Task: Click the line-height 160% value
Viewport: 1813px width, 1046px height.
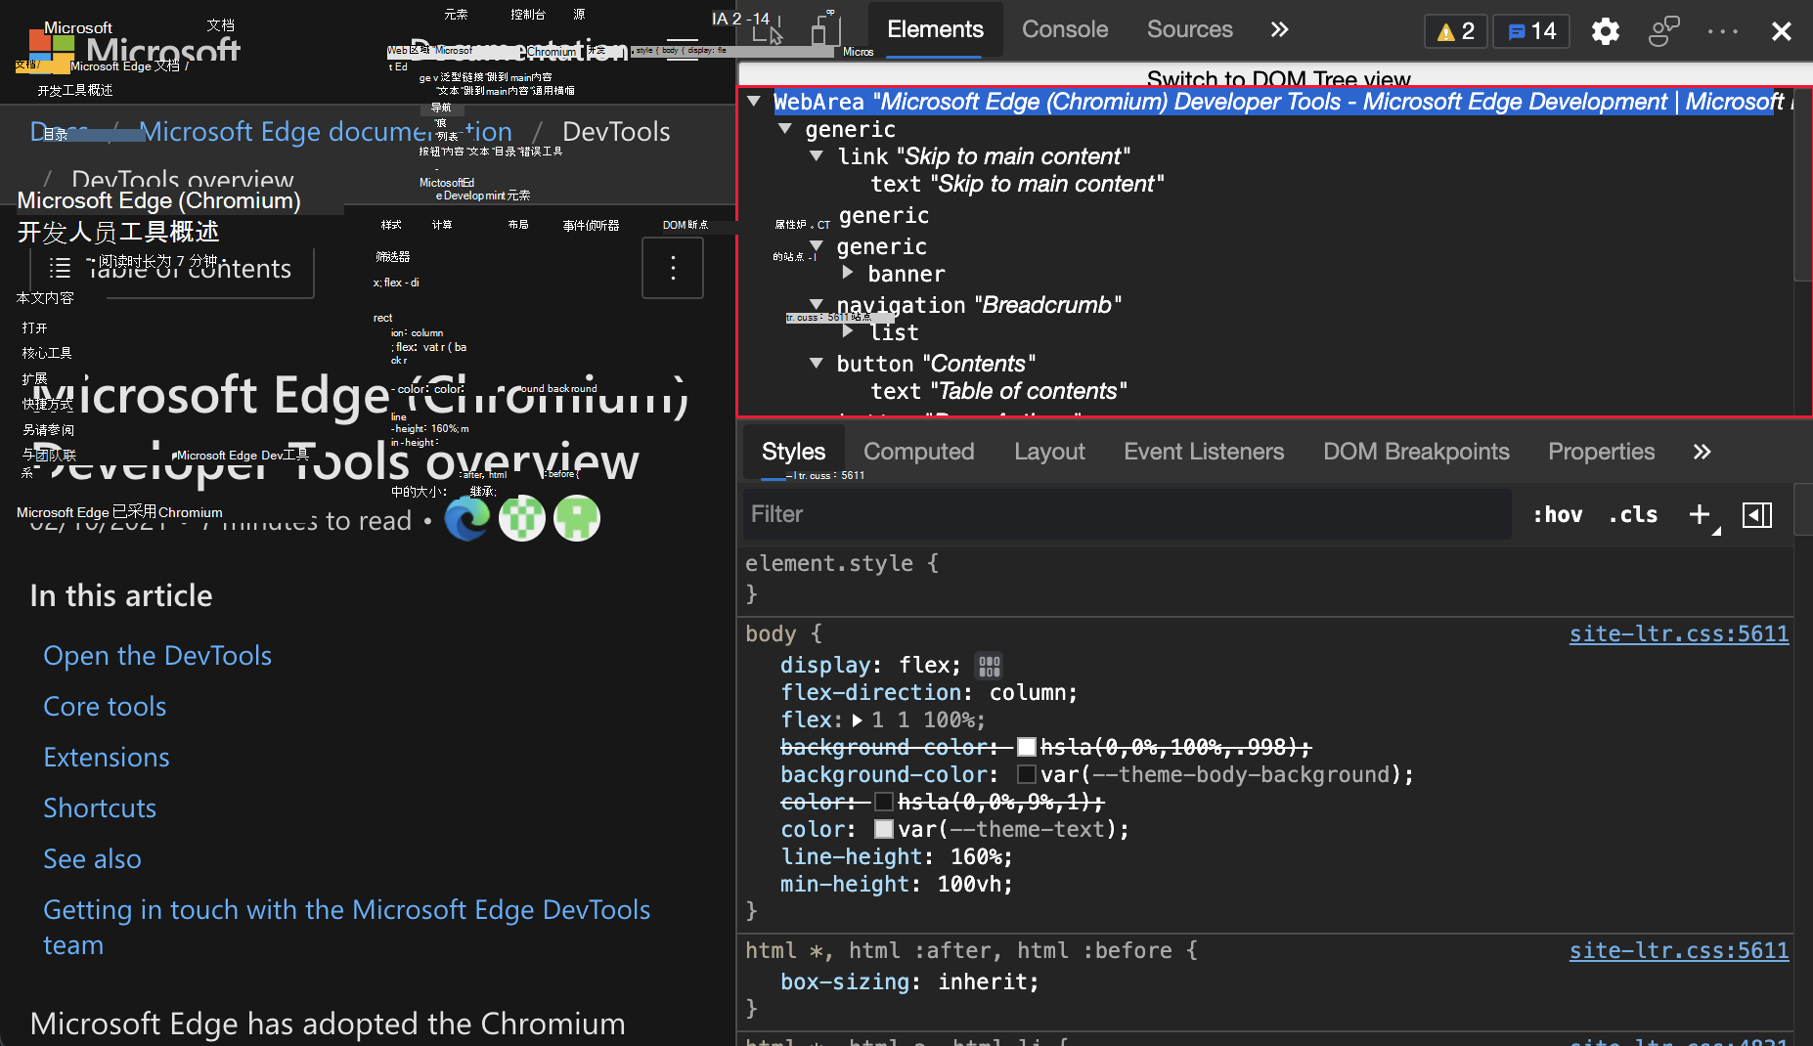Action: pyautogui.click(x=975, y=856)
